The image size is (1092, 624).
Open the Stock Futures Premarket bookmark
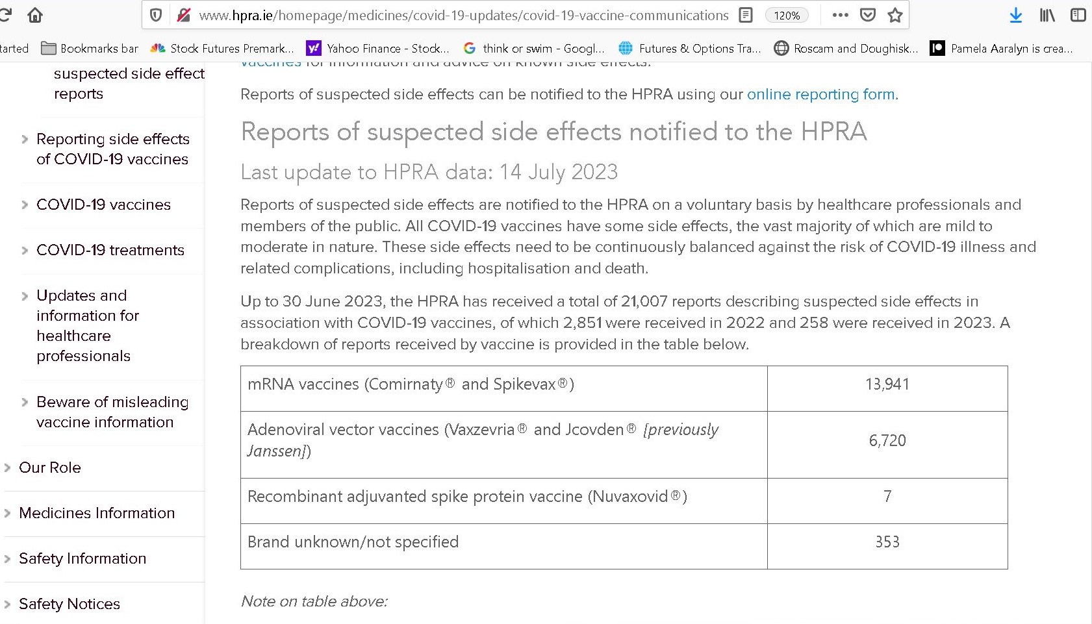pyautogui.click(x=222, y=48)
